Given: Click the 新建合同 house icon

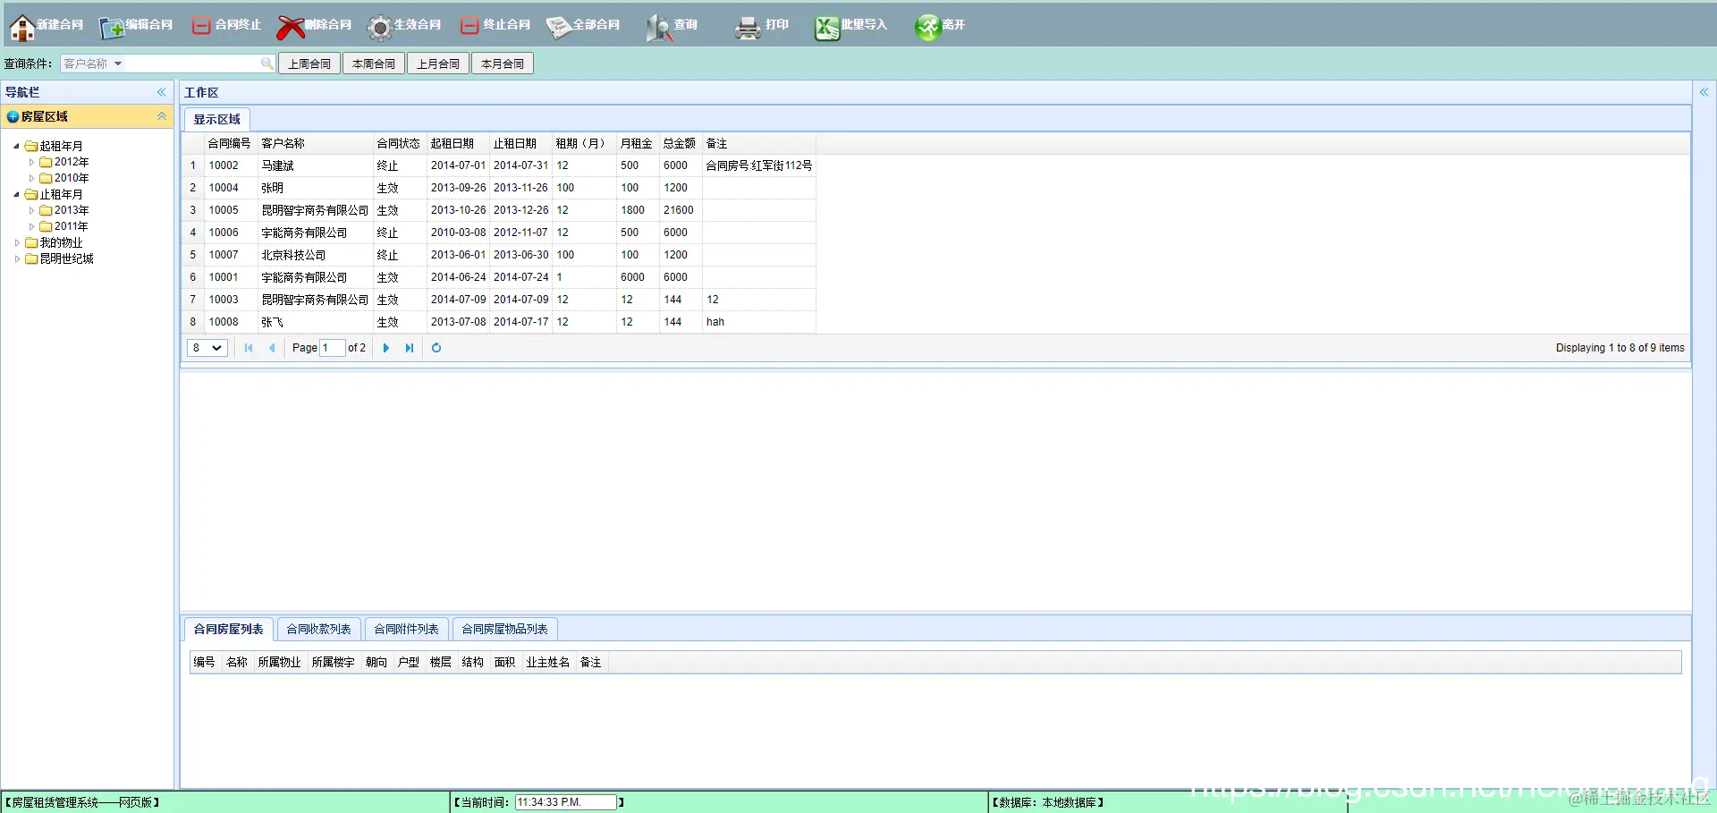Looking at the screenshot, I should pos(21,27).
